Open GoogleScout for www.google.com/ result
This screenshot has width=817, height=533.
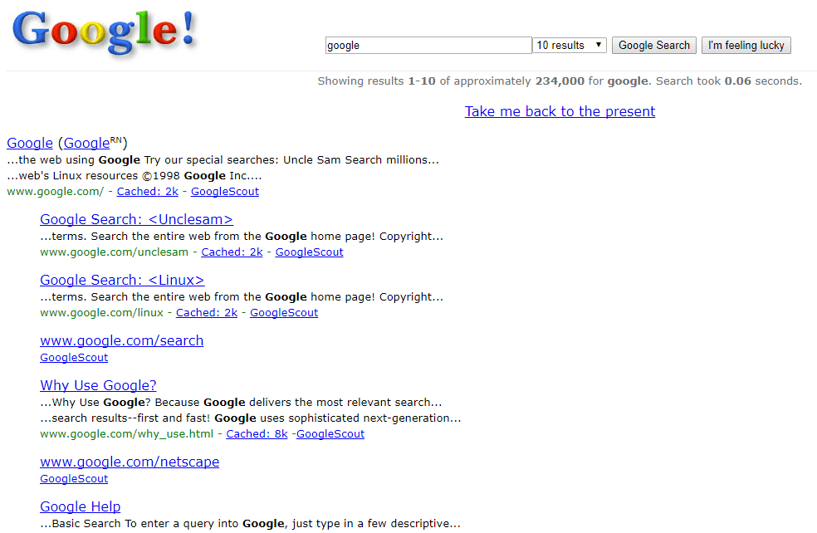(x=224, y=192)
